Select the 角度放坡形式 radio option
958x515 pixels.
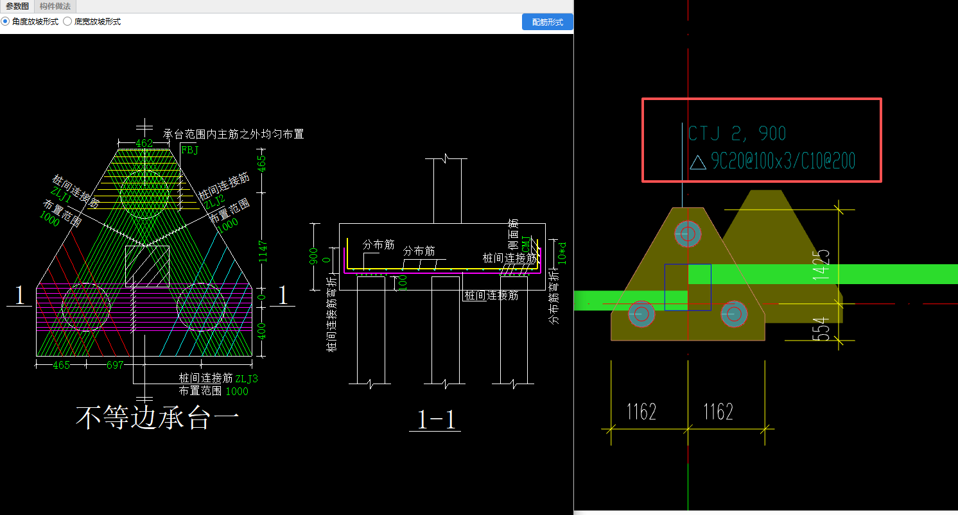click(x=30, y=22)
